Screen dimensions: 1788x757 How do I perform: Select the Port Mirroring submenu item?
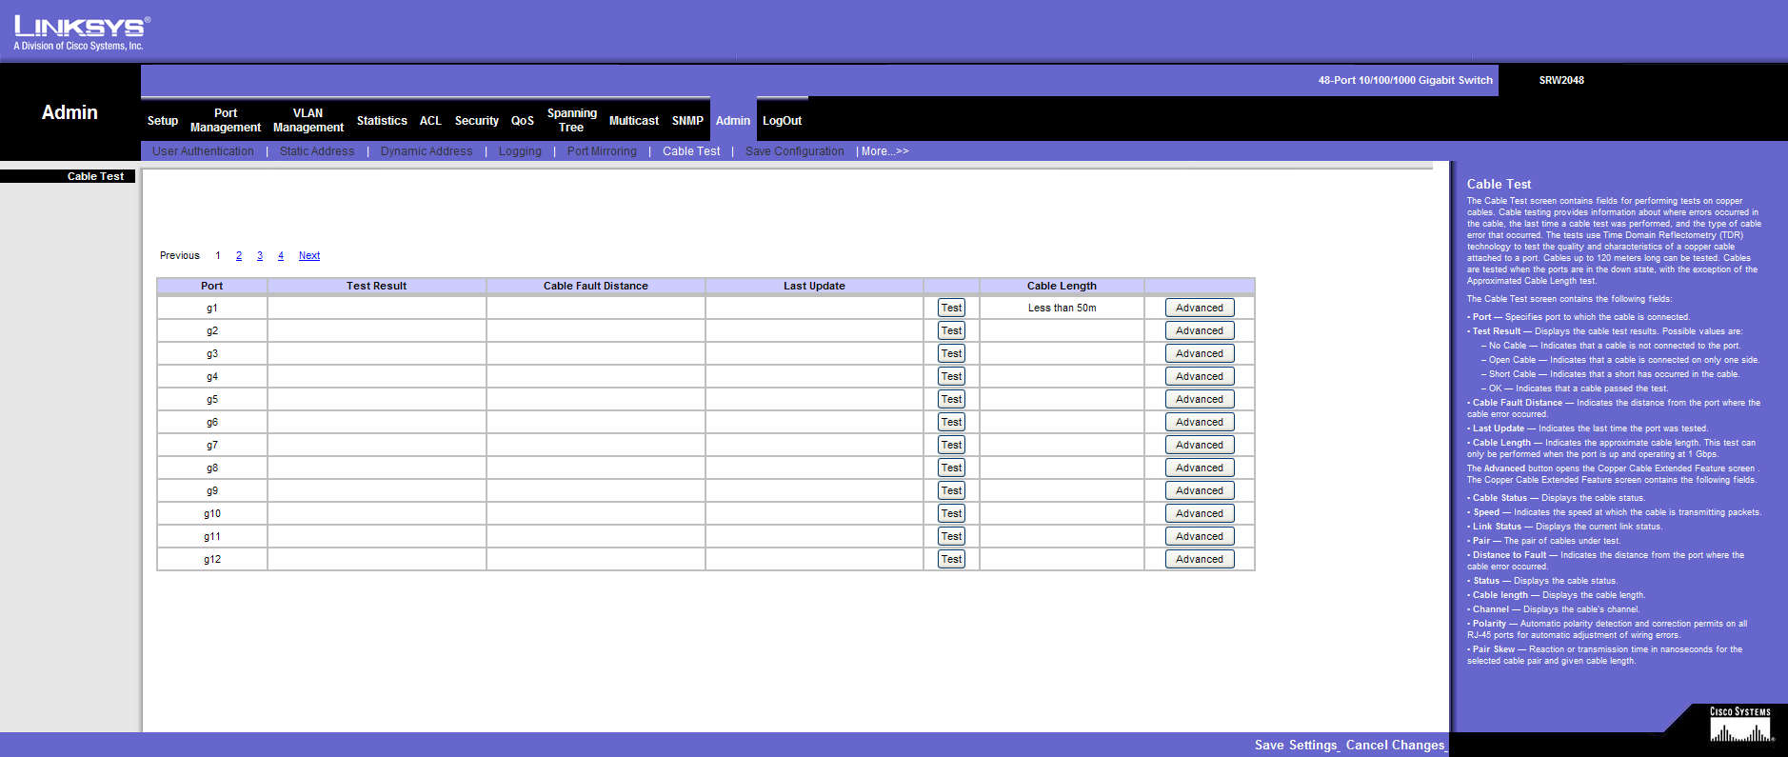[601, 151]
